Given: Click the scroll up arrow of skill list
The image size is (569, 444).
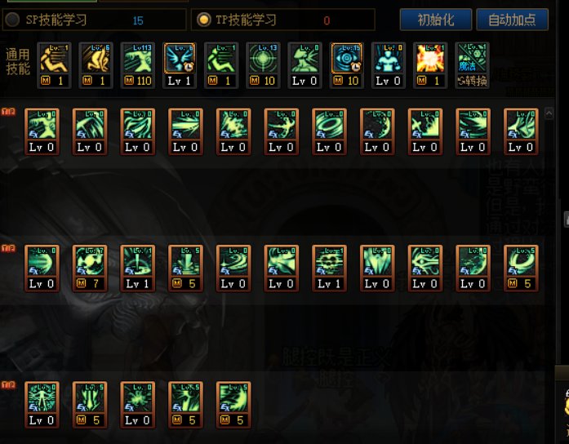Looking at the screenshot, I should [549, 113].
